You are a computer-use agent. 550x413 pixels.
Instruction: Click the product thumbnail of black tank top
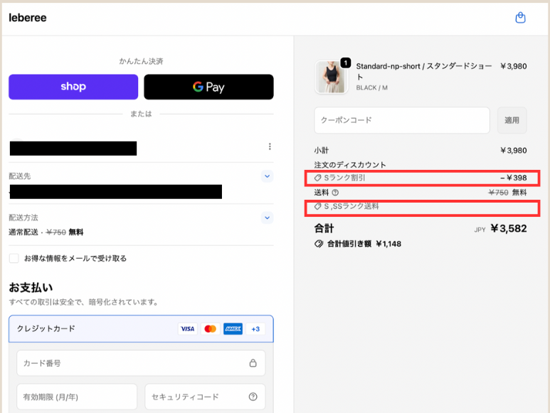331,77
